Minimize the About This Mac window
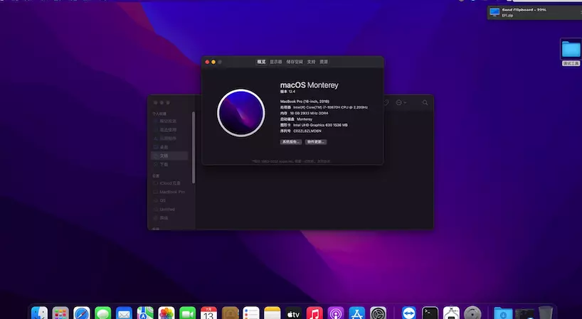Image resolution: width=582 pixels, height=319 pixels. coord(213,62)
